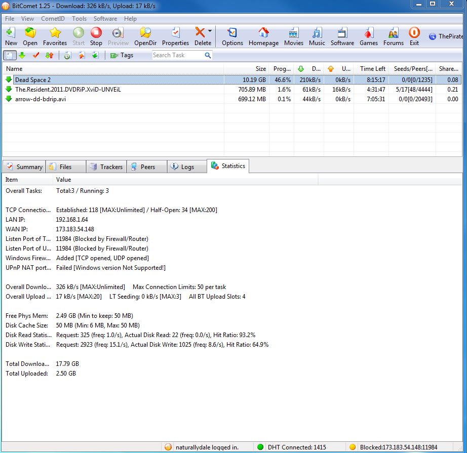Open the Tools menu
Screen dimensions: 467x453
[x=79, y=18]
